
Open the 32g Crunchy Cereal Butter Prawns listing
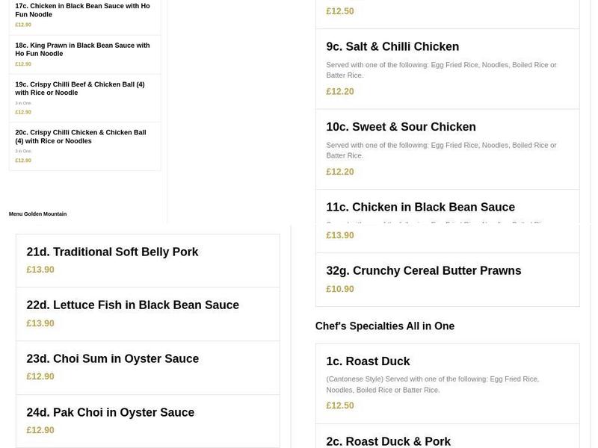(x=422, y=270)
